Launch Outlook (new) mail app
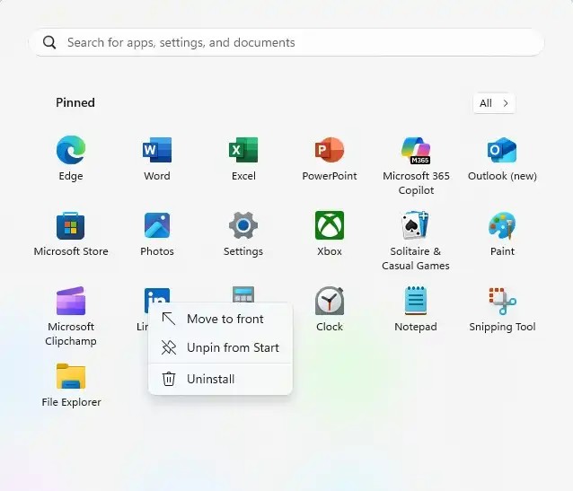Image resolution: width=573 pixels, height=491 pixels. click(x=502, y=151)
